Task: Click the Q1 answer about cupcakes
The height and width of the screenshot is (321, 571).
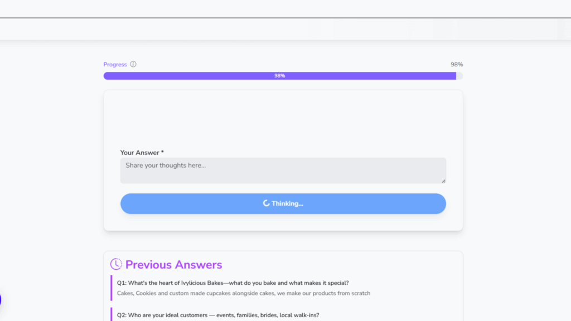Action: (242, 293)
